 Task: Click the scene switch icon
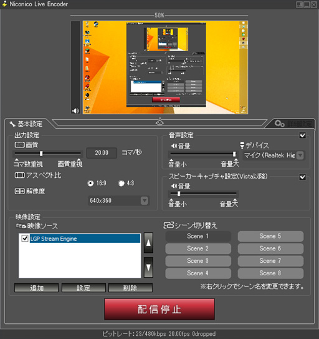click(x=169, y=225)
